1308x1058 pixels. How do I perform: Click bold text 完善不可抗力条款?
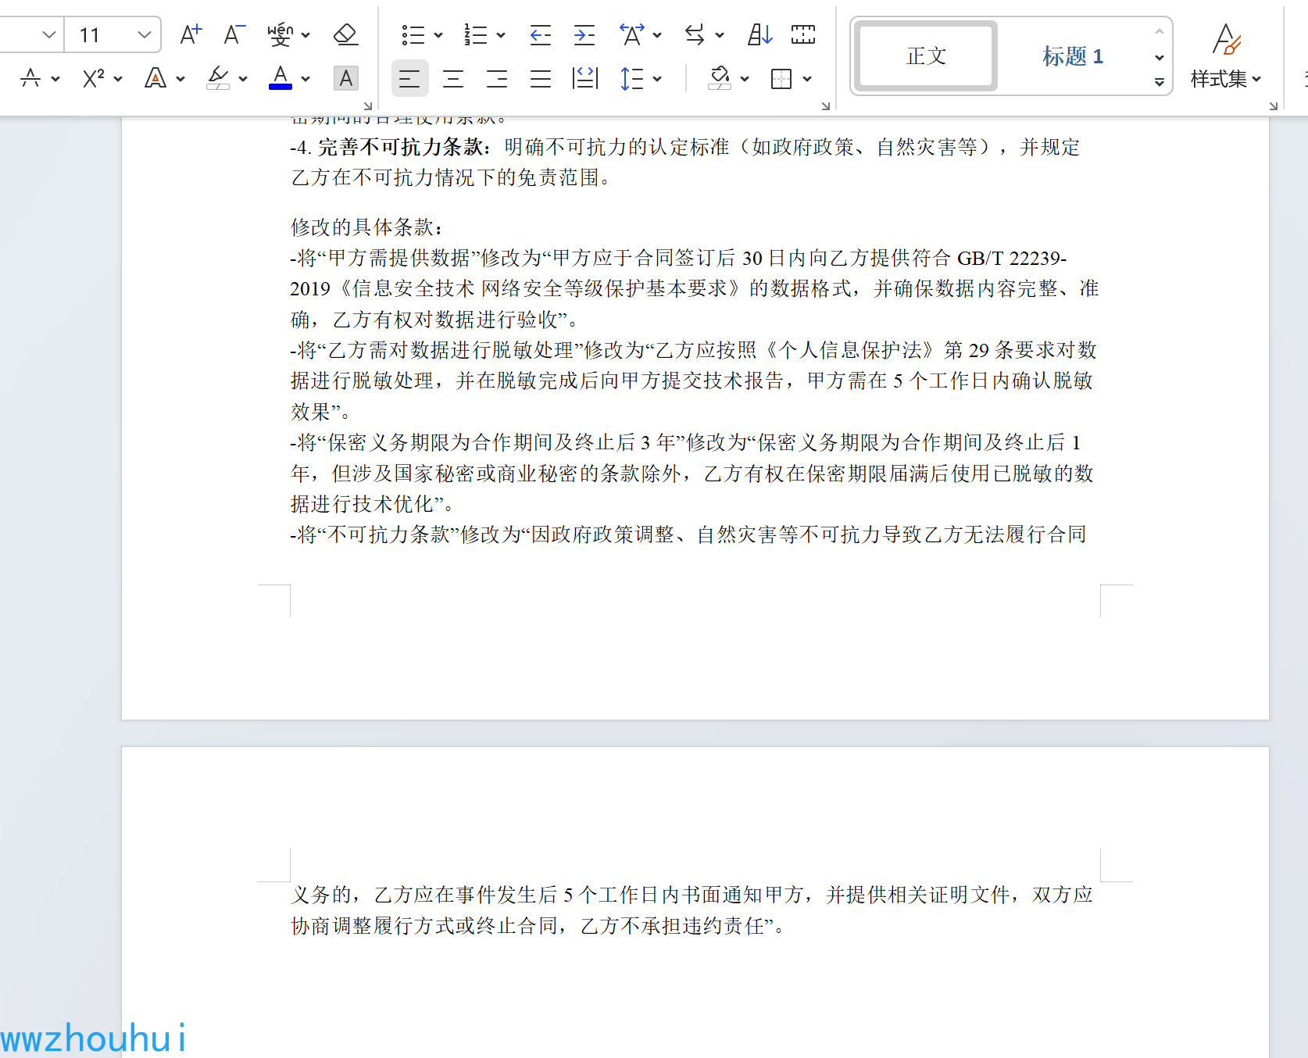click(399, 147)
